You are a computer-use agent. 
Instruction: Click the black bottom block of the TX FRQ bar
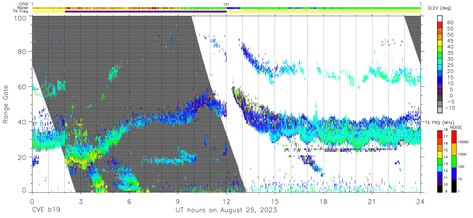(440, 188)
